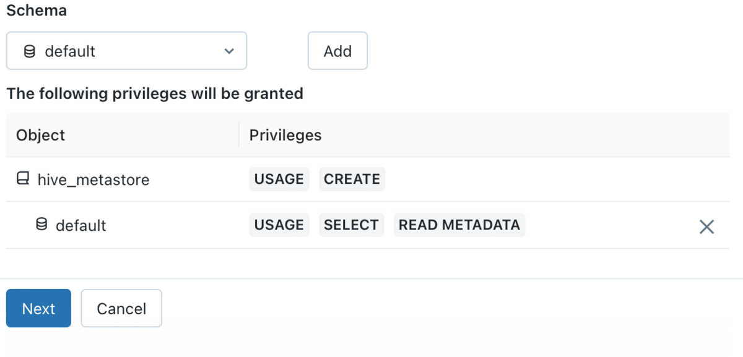Proceed with the Next button
Image resolution: width=743 pixels, height=357 pixels.
(38, 308)
